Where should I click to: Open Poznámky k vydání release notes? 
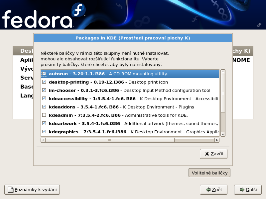pos(32,190)
